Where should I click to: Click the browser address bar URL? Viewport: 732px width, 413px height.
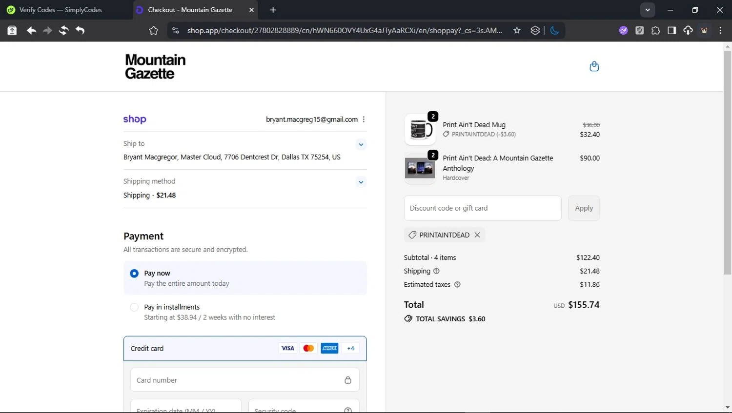345,31
